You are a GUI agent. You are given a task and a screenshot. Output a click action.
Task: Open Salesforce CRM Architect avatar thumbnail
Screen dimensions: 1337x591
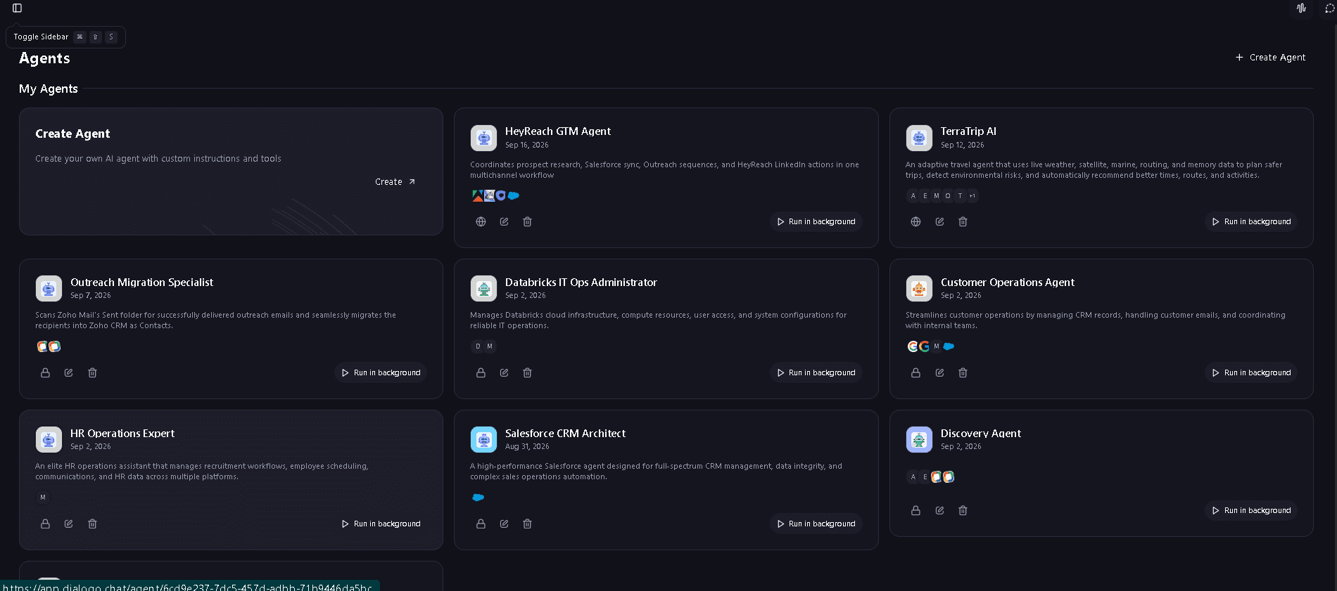(x=483, y=440)
